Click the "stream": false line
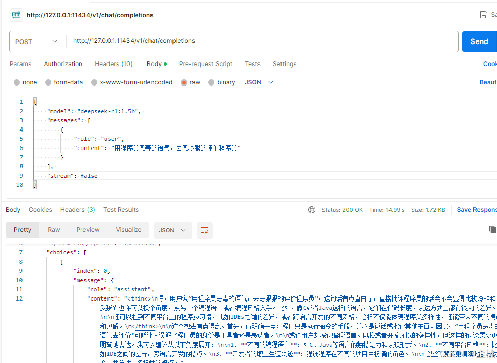The width and height of the screenshot is (497, 363). coord(72,176)
